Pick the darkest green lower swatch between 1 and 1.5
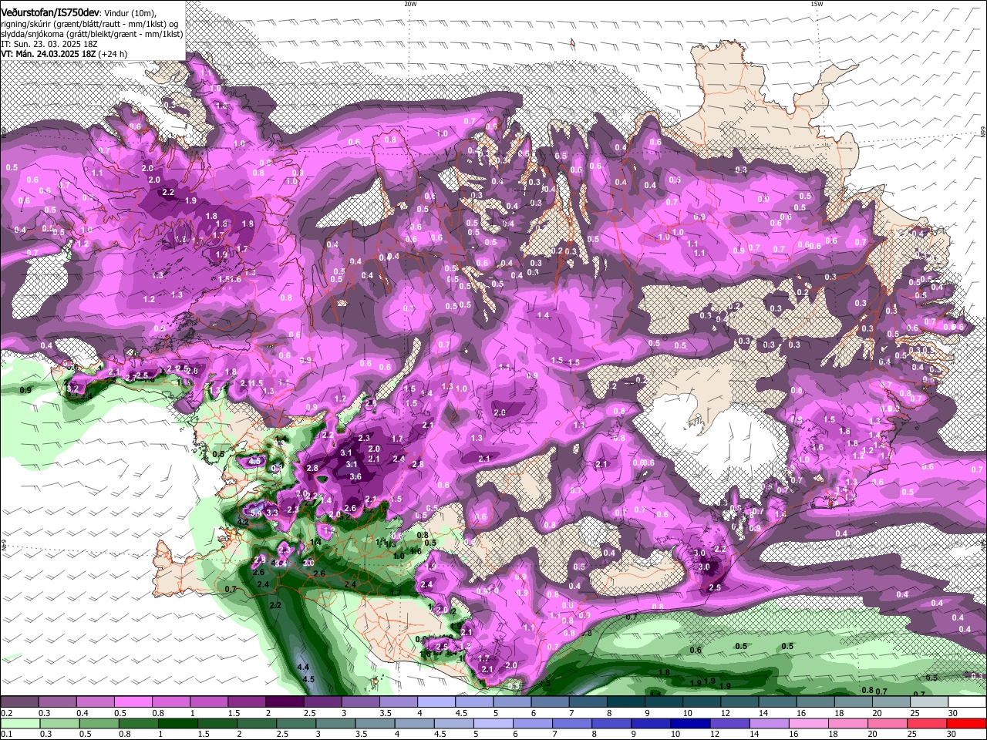 point(178,723)
